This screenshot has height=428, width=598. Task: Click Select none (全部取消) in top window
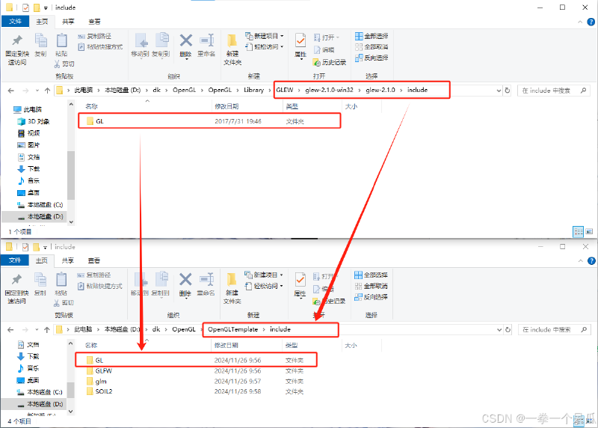(372, 47)
